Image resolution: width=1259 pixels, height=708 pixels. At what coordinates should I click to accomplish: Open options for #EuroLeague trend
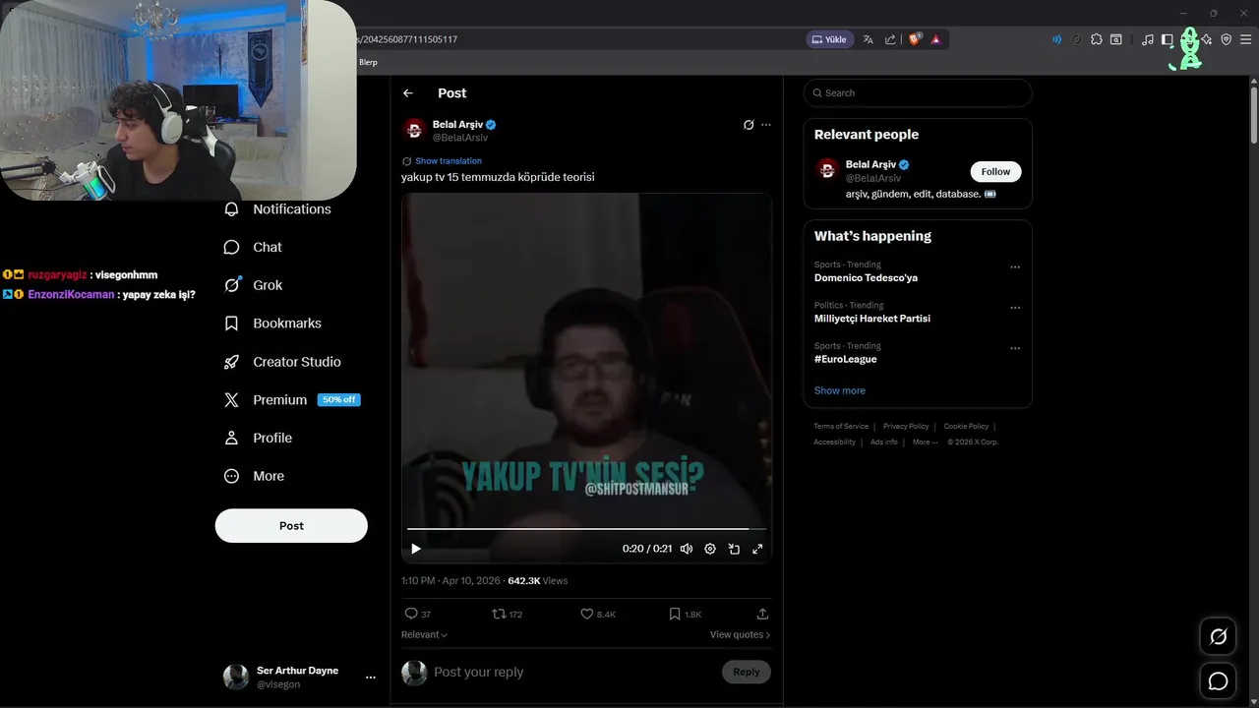click(1015, 349)
